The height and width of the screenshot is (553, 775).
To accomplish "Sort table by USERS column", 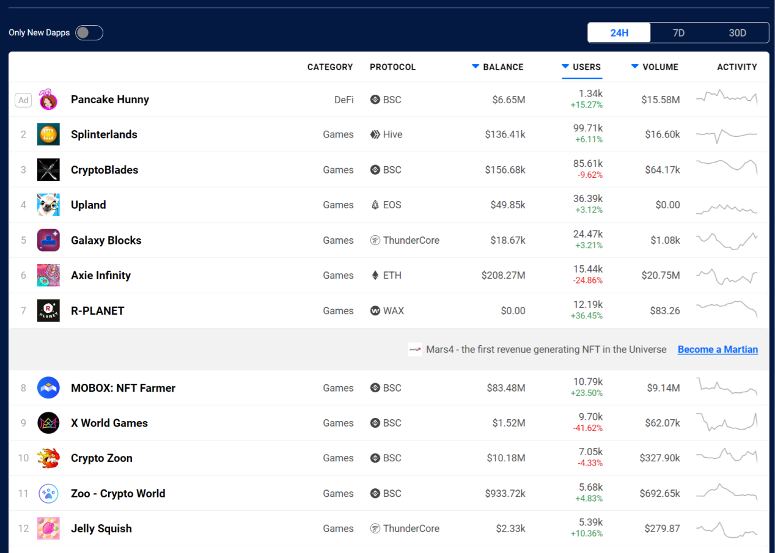I will click(581, 67).
